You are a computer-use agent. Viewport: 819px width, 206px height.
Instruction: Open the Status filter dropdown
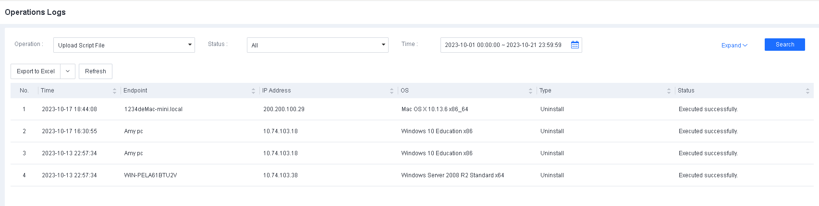tap(317, 45)
